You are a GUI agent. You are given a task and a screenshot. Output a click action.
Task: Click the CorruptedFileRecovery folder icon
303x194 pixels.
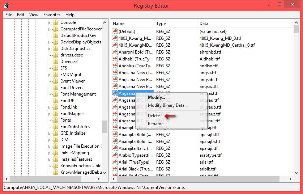coord(55,29)
